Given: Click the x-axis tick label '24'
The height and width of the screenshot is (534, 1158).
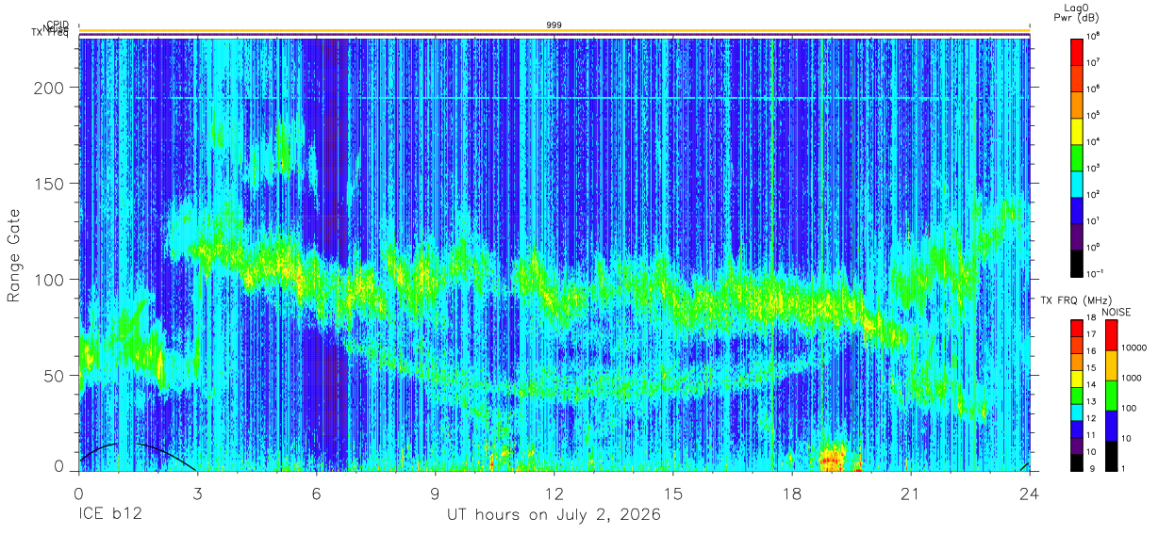Looking at the screenshot, I should (1029, 494).
